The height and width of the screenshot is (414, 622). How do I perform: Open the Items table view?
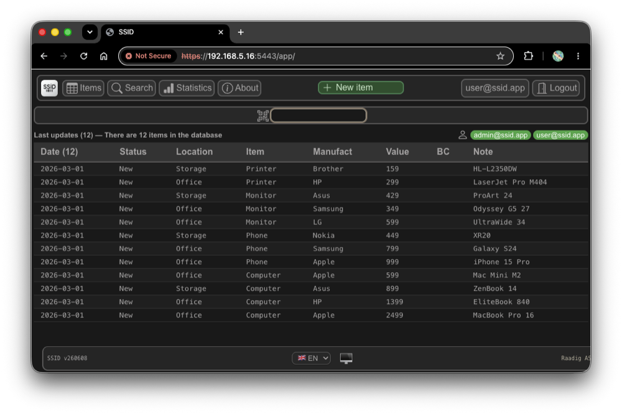point(83,88)
